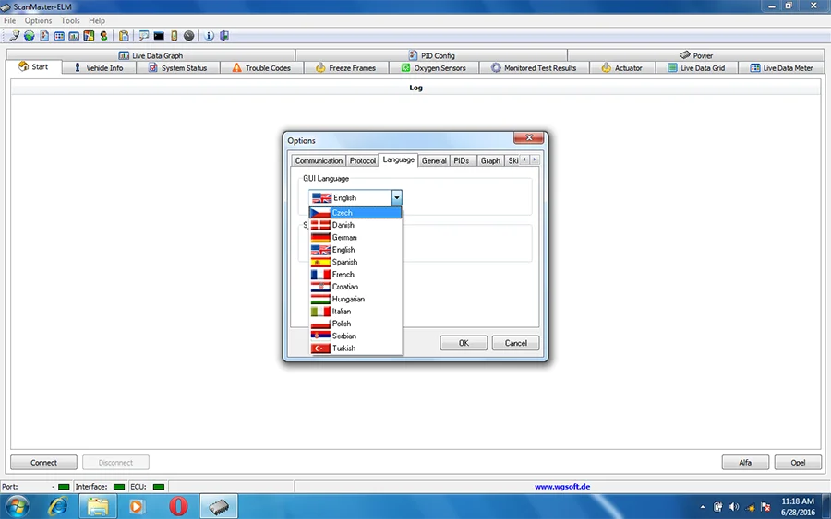Open the PID Config tab
This screenshot has height=519, width=831.
click(x=432, y=55)
